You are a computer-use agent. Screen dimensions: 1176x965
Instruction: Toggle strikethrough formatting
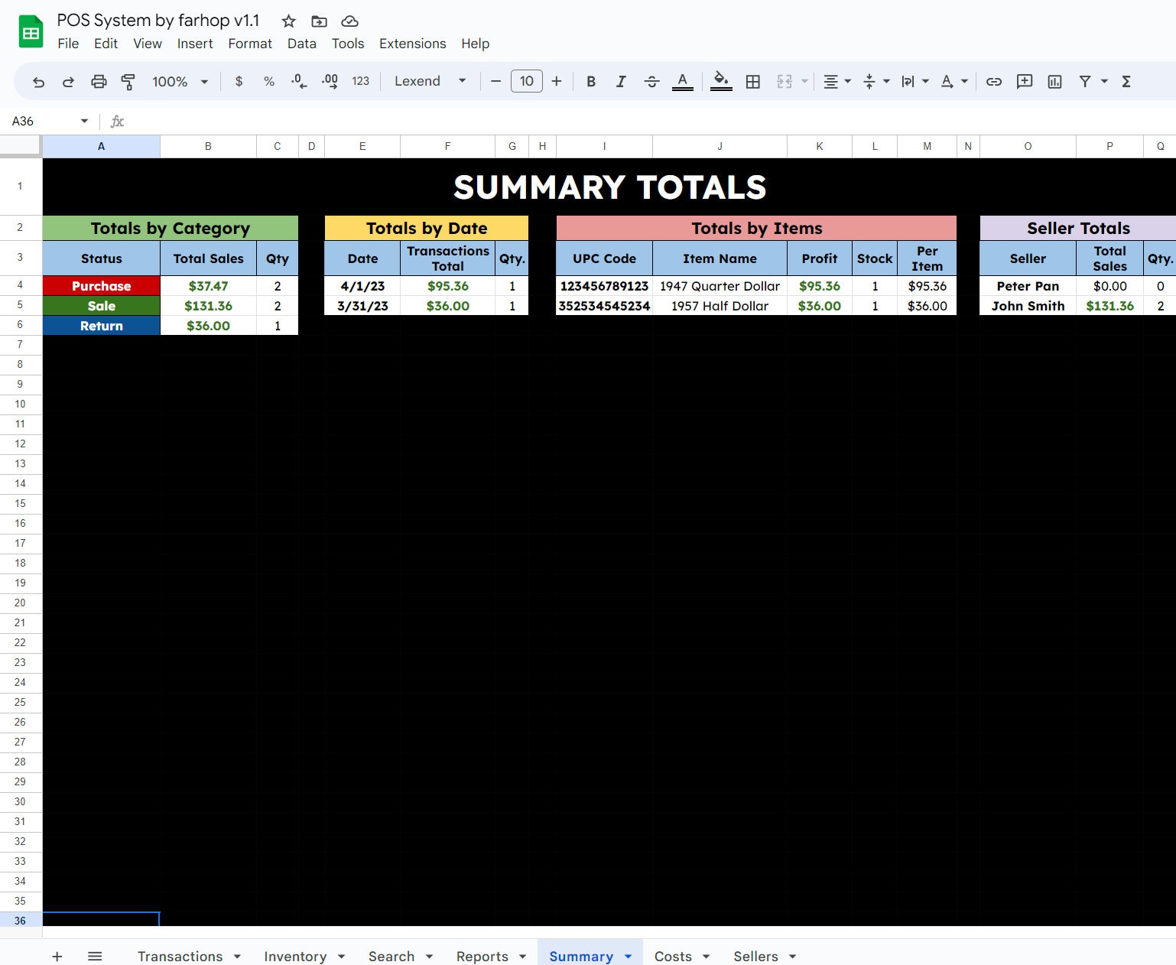[652, 81]
